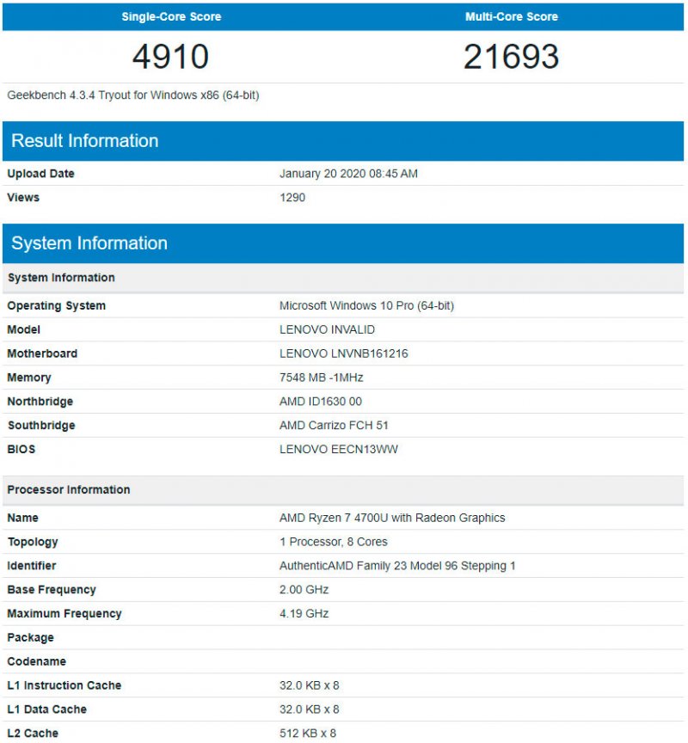Select the upload date January 20 2020
This screenshot has width=688, height=743.
[x=348, y=174]
